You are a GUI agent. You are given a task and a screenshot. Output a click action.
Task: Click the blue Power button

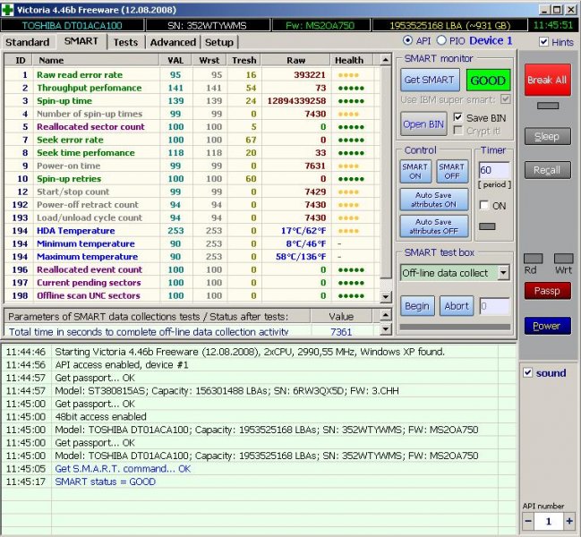(547, 326)
